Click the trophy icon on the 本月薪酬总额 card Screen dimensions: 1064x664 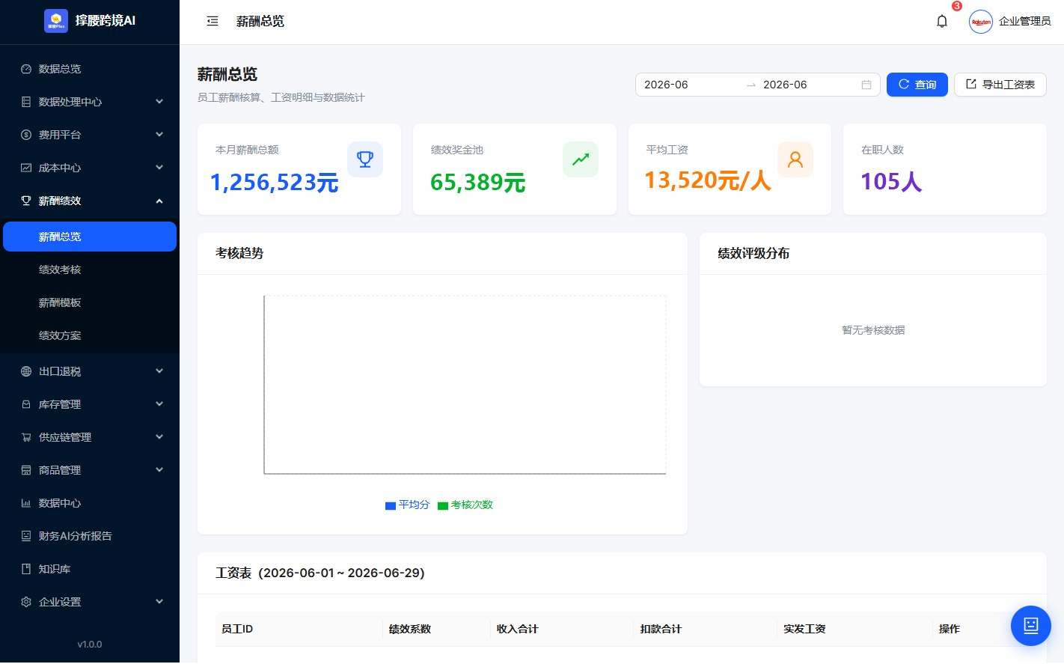(365, 159)
